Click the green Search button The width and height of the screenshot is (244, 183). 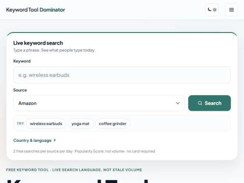(x=209, y=103)
